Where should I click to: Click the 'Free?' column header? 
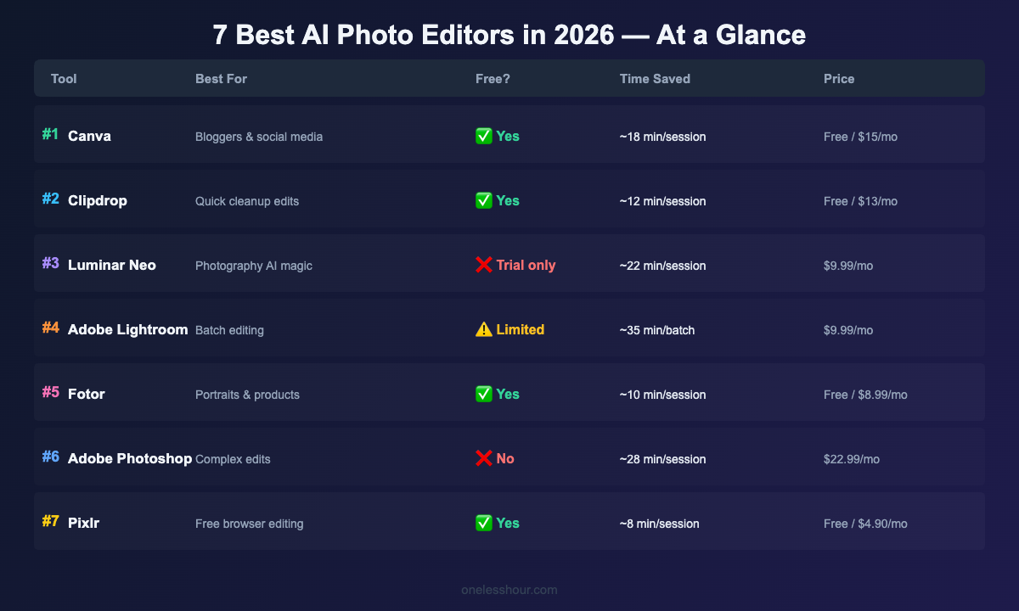493,79
